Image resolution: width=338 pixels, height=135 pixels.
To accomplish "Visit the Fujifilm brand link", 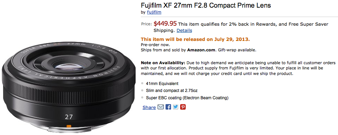I will [154, 12].
